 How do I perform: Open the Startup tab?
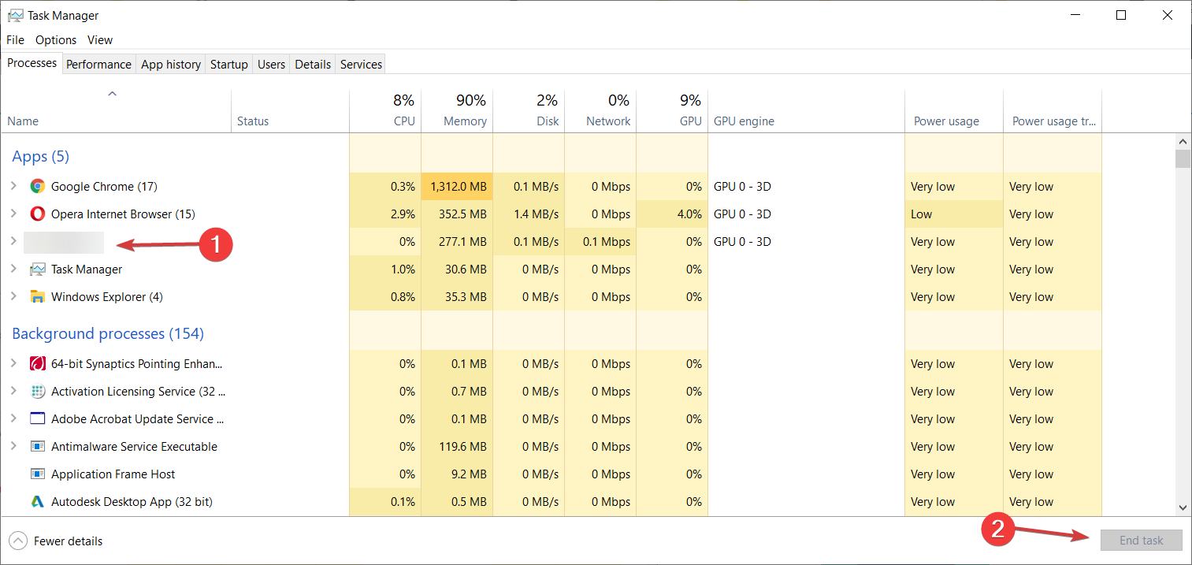pos(228,65)
